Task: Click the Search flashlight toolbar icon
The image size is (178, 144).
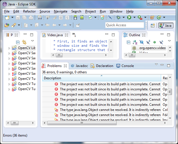Action: pyautogui.click(x=14, y=25)
